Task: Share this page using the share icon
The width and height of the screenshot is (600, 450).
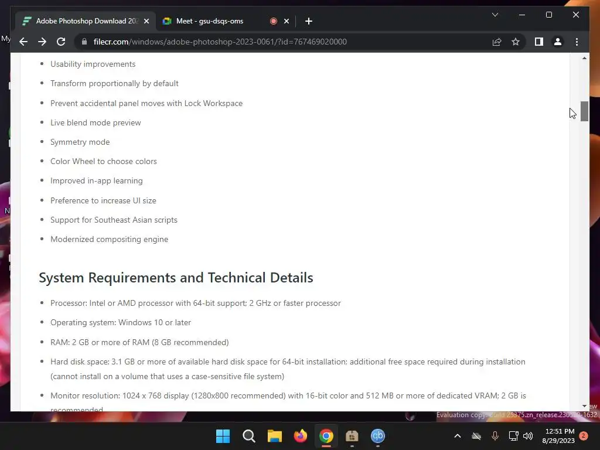Action: (x=497, y=42)
